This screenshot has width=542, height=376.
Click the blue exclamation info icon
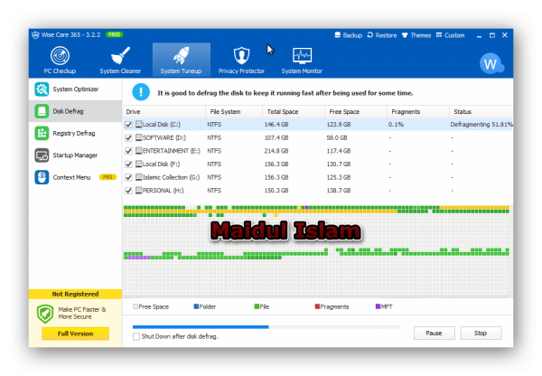tap(141, 92)
